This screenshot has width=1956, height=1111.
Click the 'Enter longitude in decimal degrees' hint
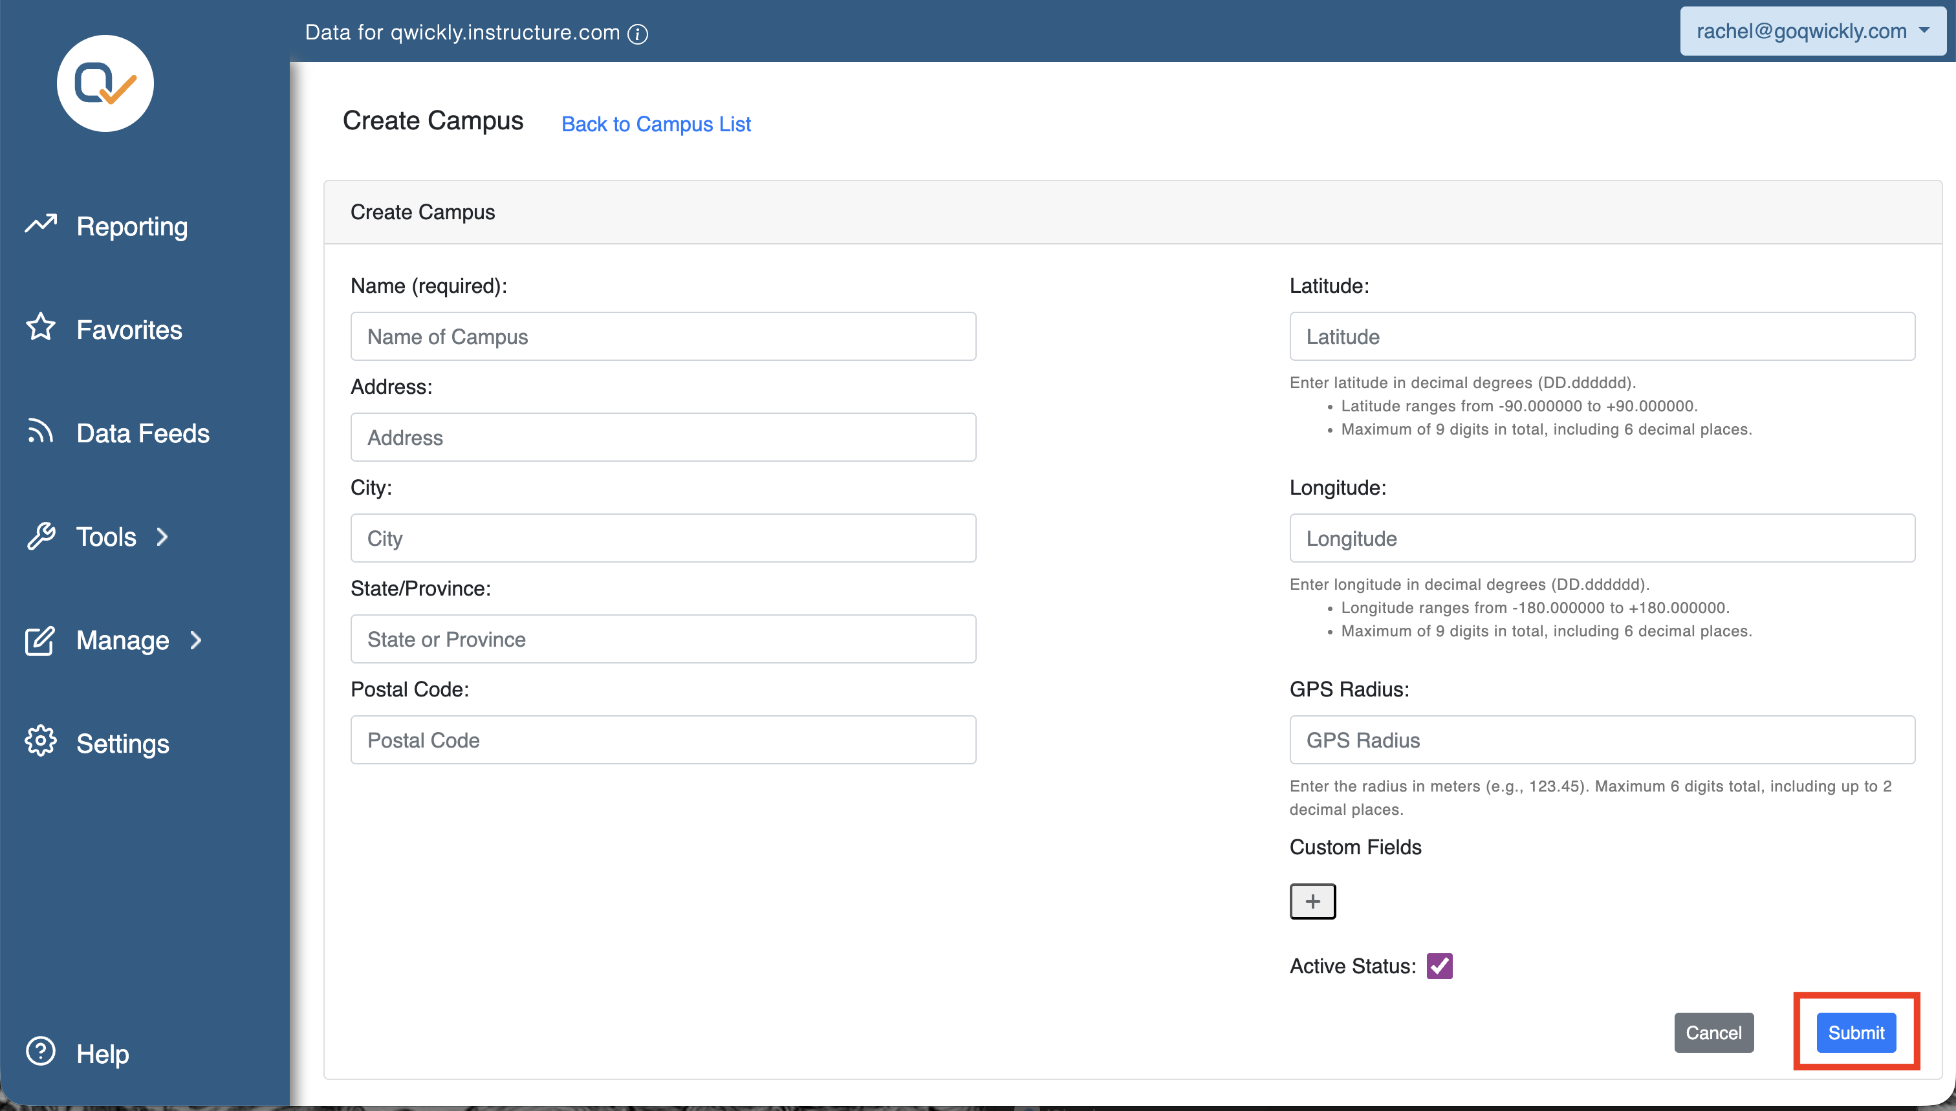(1470, 585)
